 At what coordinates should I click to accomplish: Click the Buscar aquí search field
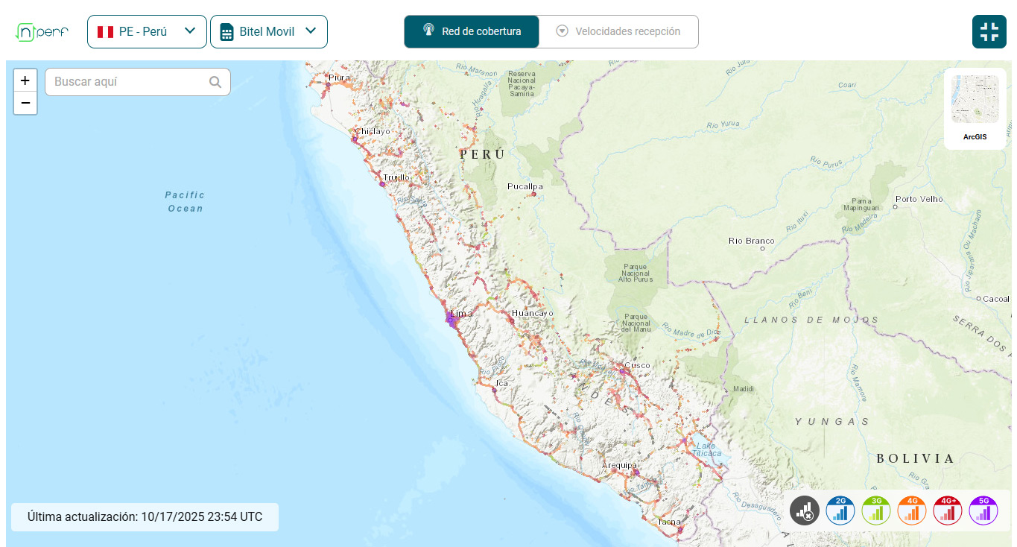click(127, 82)
